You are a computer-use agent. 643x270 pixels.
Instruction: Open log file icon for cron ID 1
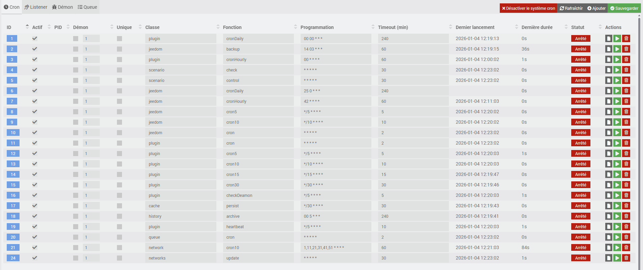pos(609,38)
